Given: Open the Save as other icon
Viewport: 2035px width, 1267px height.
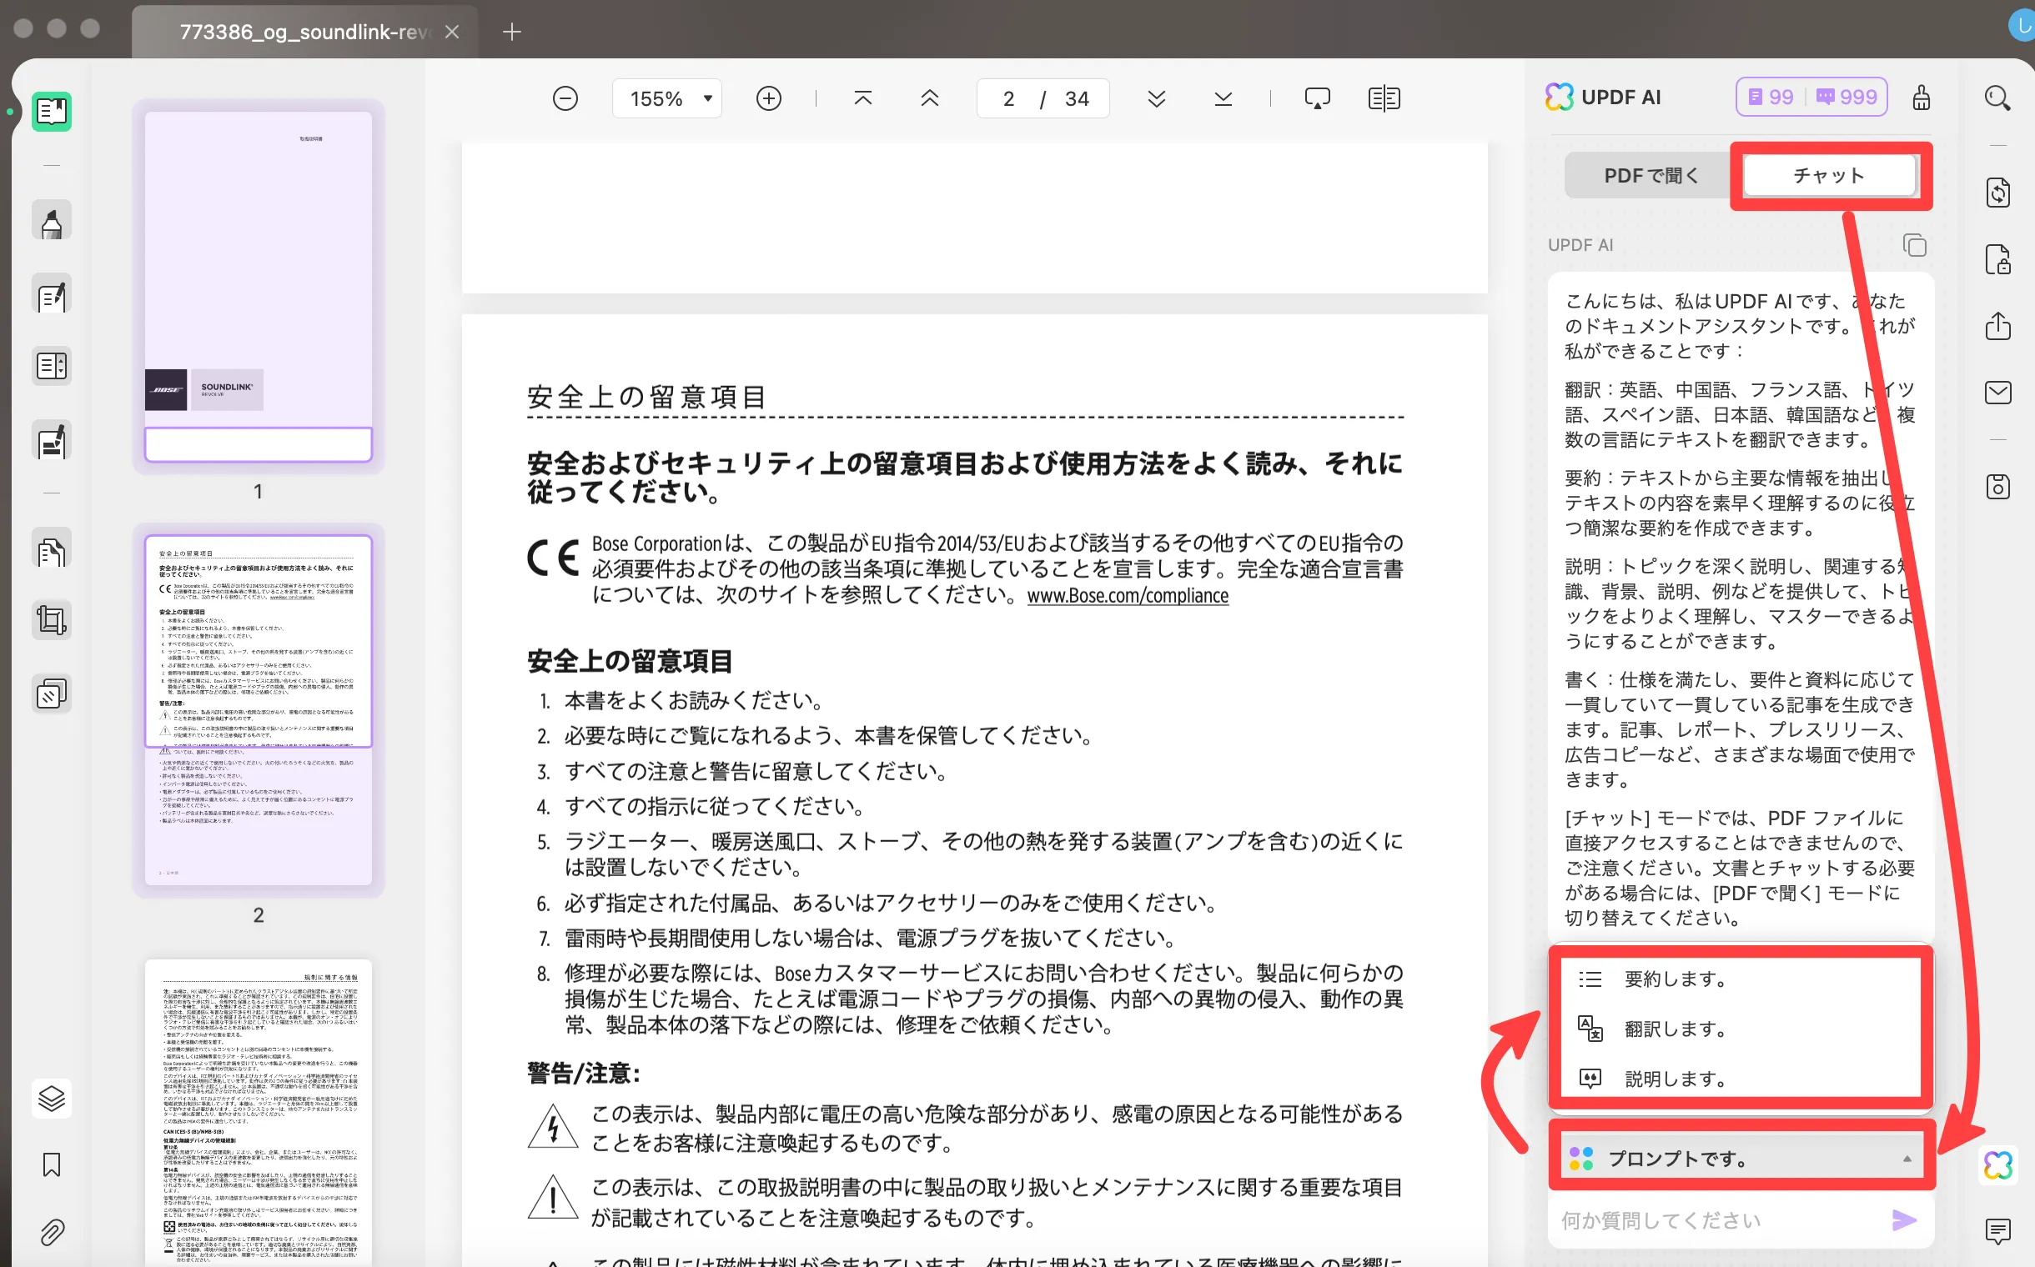Looking at the screenshot, I should click(1997, 487).
